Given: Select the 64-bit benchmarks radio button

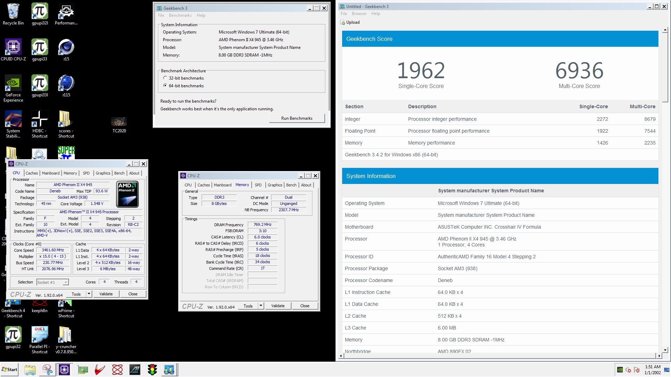Looking at the screenshot, I should coord(165,86).
